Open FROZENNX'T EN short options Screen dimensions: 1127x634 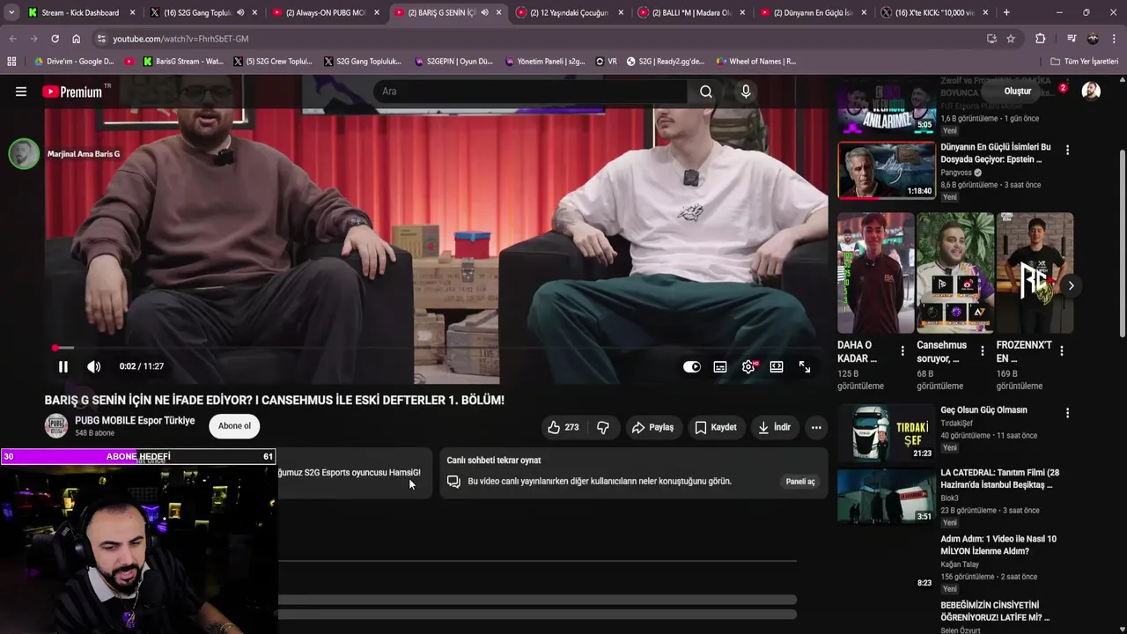(1061, 350)
